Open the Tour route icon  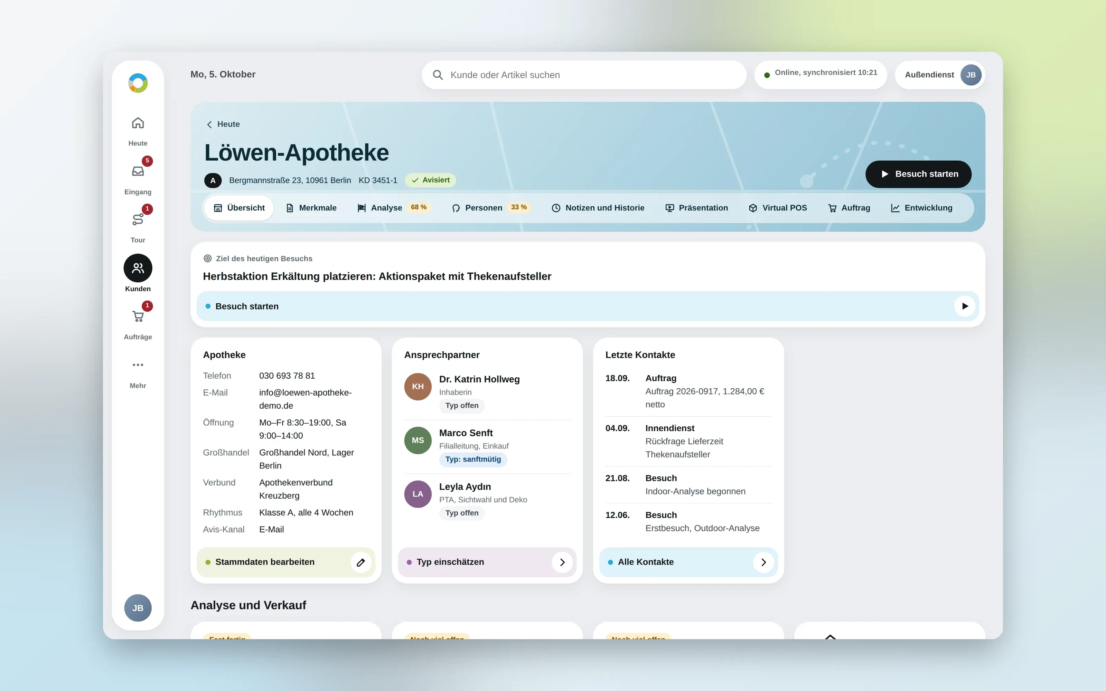coord(138,219)
